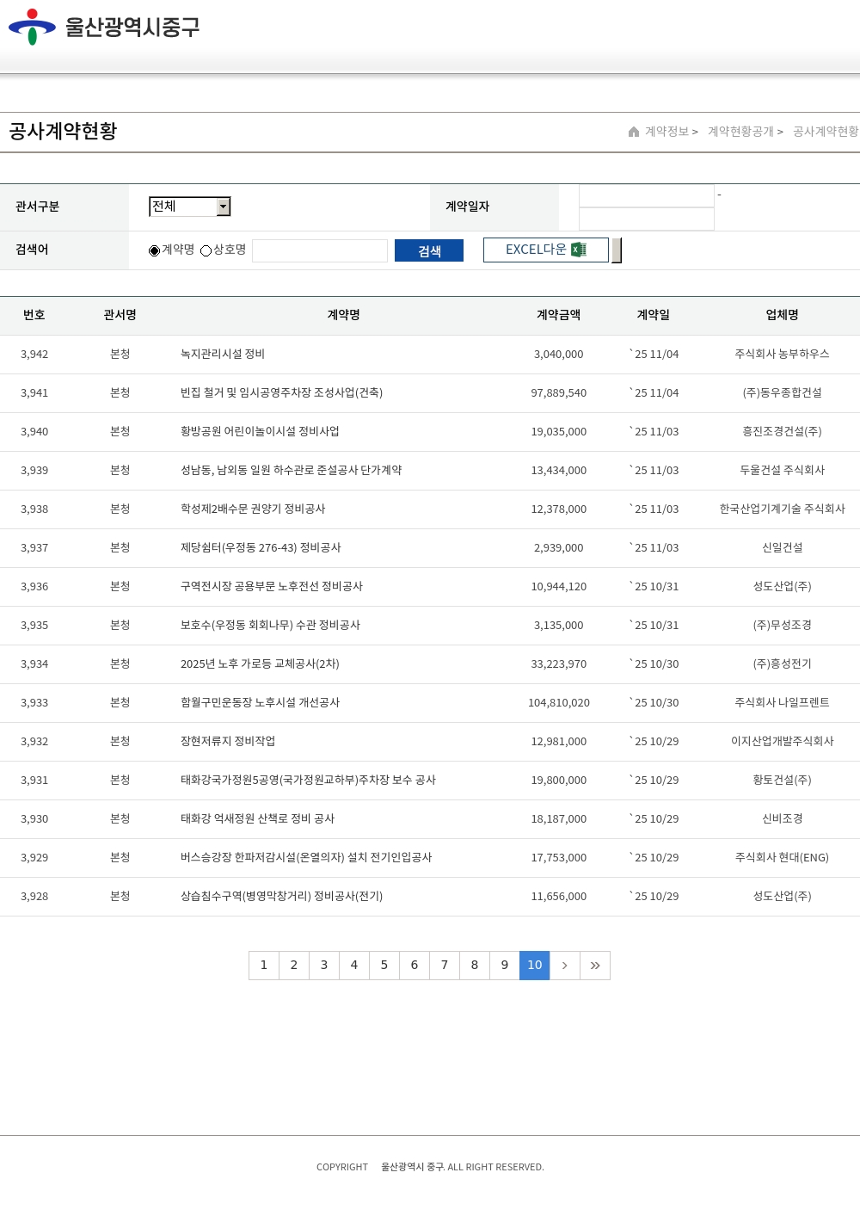Viewport: 860px width, 1222px height.
Task: Click the start date field for 계약일자
Action: [x=646, y=196]
